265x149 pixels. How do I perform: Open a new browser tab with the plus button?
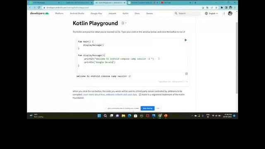(195, 2)
